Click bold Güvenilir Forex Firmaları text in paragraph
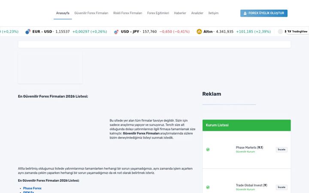Viewport: 309px width, 193px height. [141, 133]
